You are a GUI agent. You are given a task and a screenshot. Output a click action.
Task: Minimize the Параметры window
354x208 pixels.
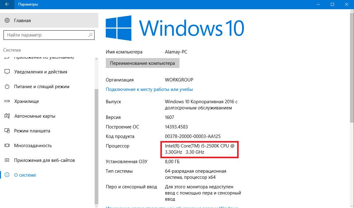pos(318,4)
